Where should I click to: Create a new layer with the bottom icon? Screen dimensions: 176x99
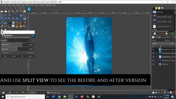coord(153,92)
